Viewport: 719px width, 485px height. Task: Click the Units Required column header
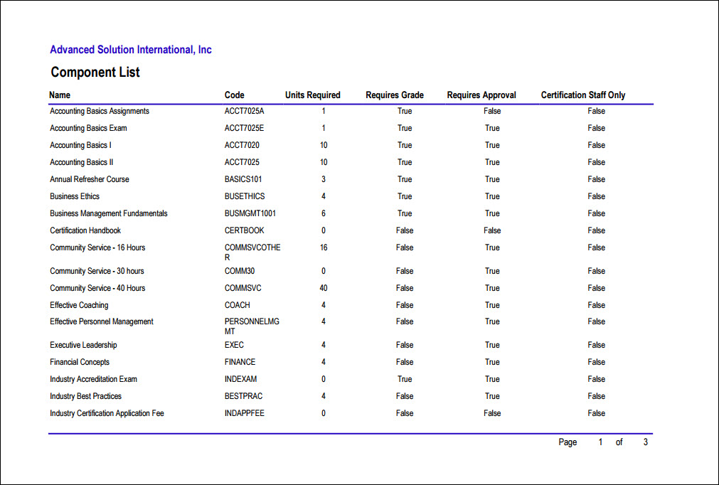(x=313, y=95)
